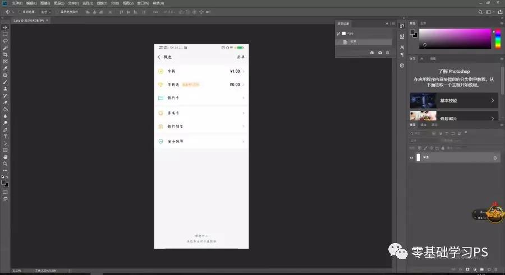Create new snapshot with the camera icon
The height and width of the screenshot is (275, 505).
(x=380, y=53)
